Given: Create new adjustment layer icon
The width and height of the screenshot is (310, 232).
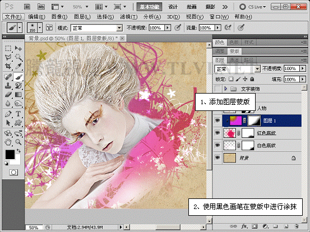Looking at the screenshot, I should [265, 226].
